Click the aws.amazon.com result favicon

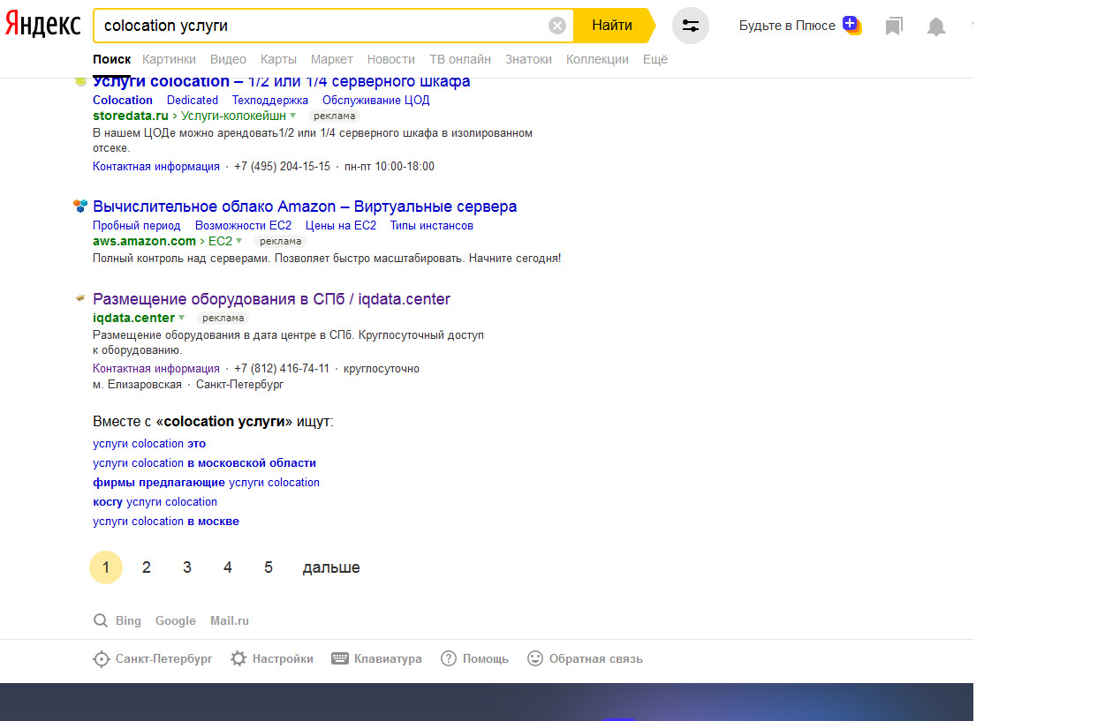(x=80, y=207)
